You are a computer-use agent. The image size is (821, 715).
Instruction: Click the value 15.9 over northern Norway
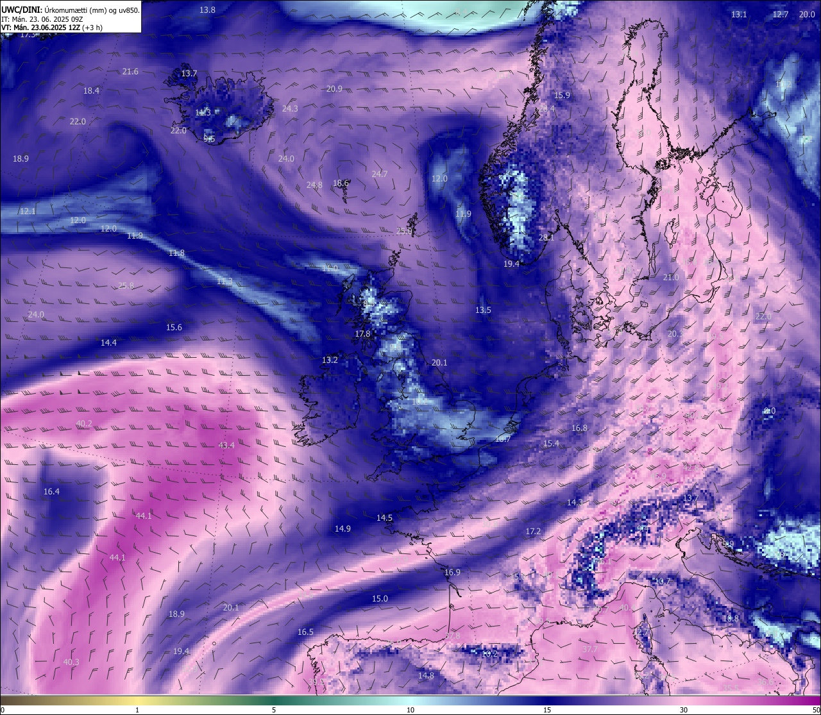pos(562,95)
